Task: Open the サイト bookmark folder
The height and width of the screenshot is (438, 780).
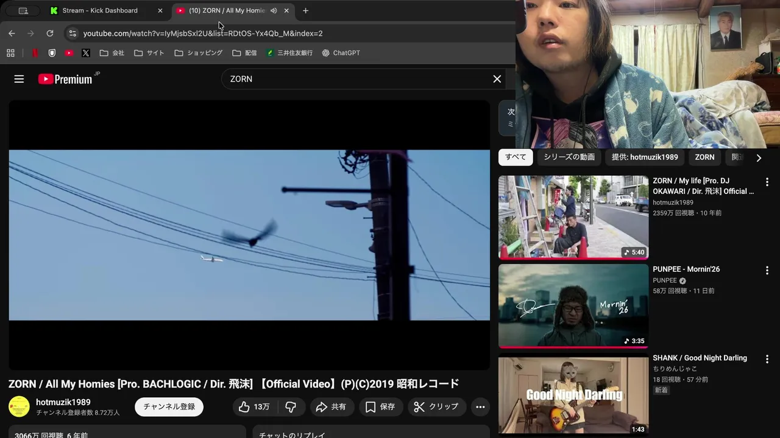Action: 149,53
